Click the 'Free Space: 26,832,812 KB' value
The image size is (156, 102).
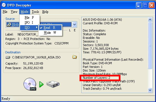pyautogui.click(x=33, y=68)
